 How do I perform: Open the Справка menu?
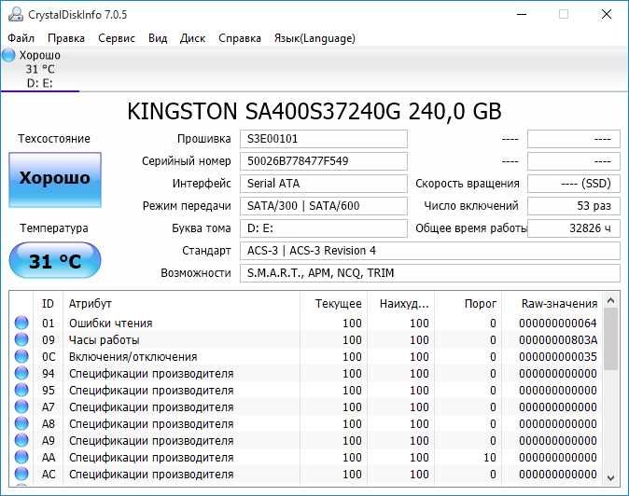pos(240,38)
